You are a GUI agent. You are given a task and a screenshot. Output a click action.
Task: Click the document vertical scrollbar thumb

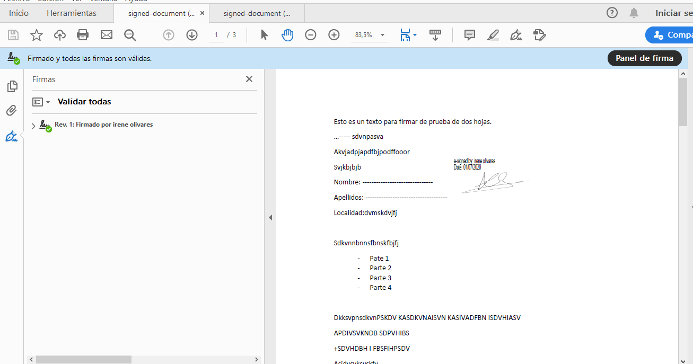click(683, 102)
